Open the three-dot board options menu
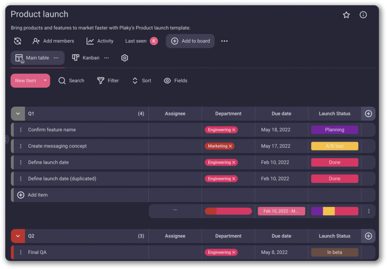Viewport: 387px width, 269px height. coord(224,41)
